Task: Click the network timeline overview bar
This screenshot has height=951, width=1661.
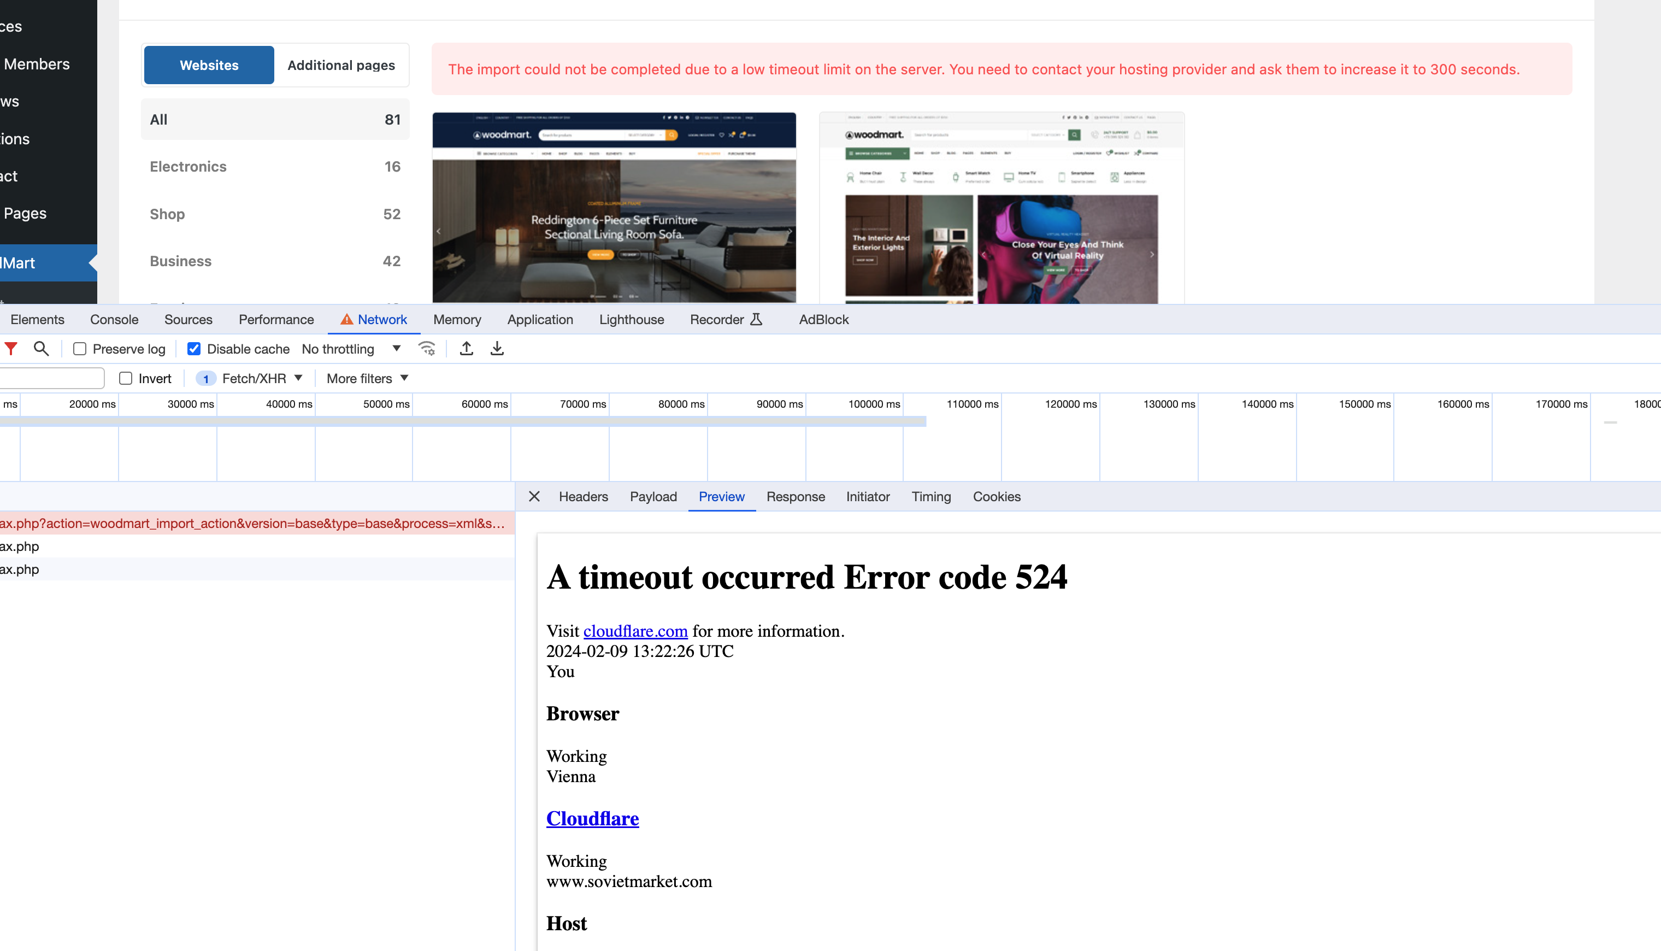Action: tap(462, 422)
